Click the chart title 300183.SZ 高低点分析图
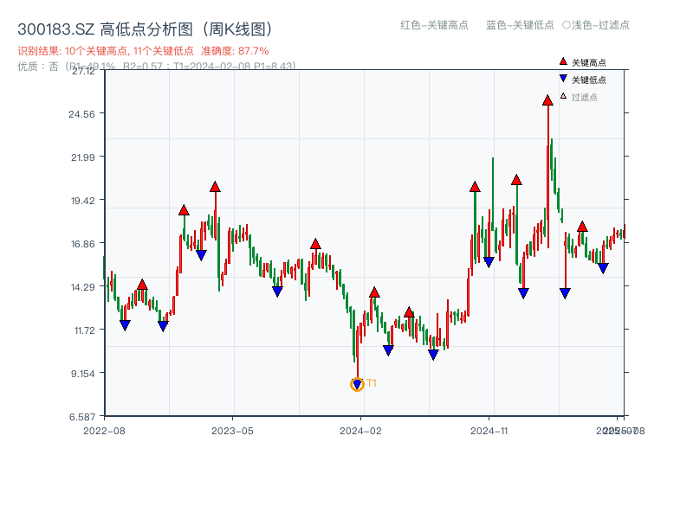 click(145, 29)
